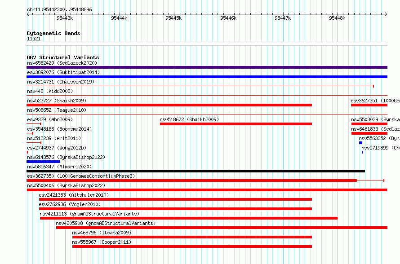Select the nsv448 (Kidd2008) label

pos(50,91)
